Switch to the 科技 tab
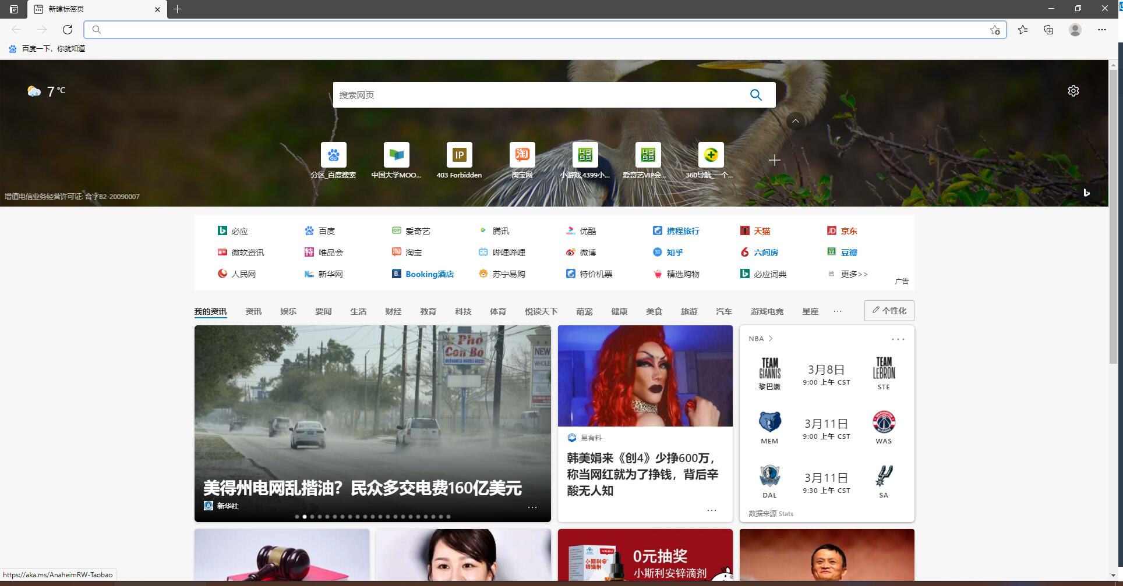 463,311
